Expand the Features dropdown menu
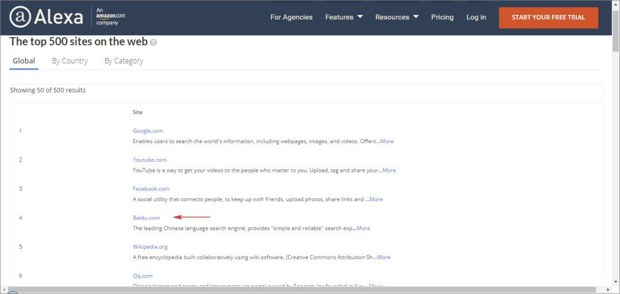This screenshot has height=294, width=620. pyautogui.click(x=344, y=17)
